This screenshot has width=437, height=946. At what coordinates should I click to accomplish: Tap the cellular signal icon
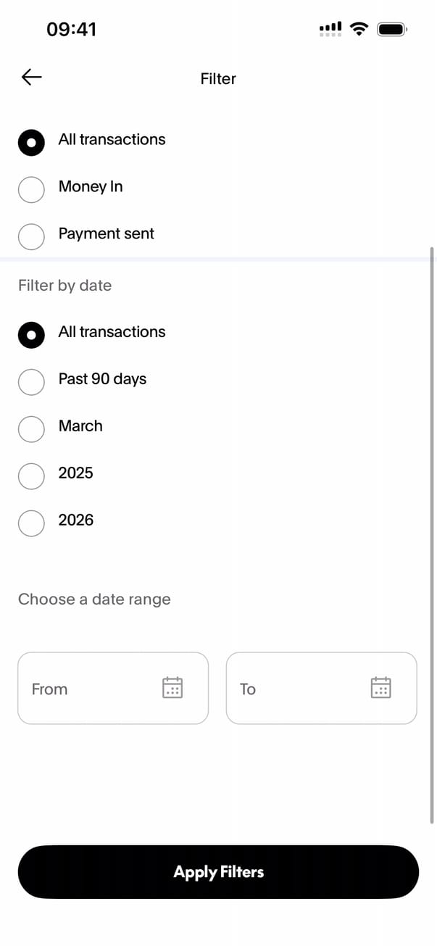click(330, 29)
